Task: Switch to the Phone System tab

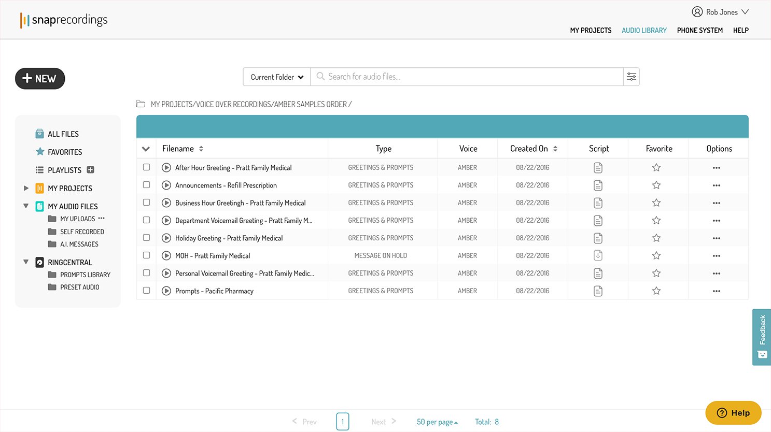Action: pyautogui.click(x=699, y=30)
